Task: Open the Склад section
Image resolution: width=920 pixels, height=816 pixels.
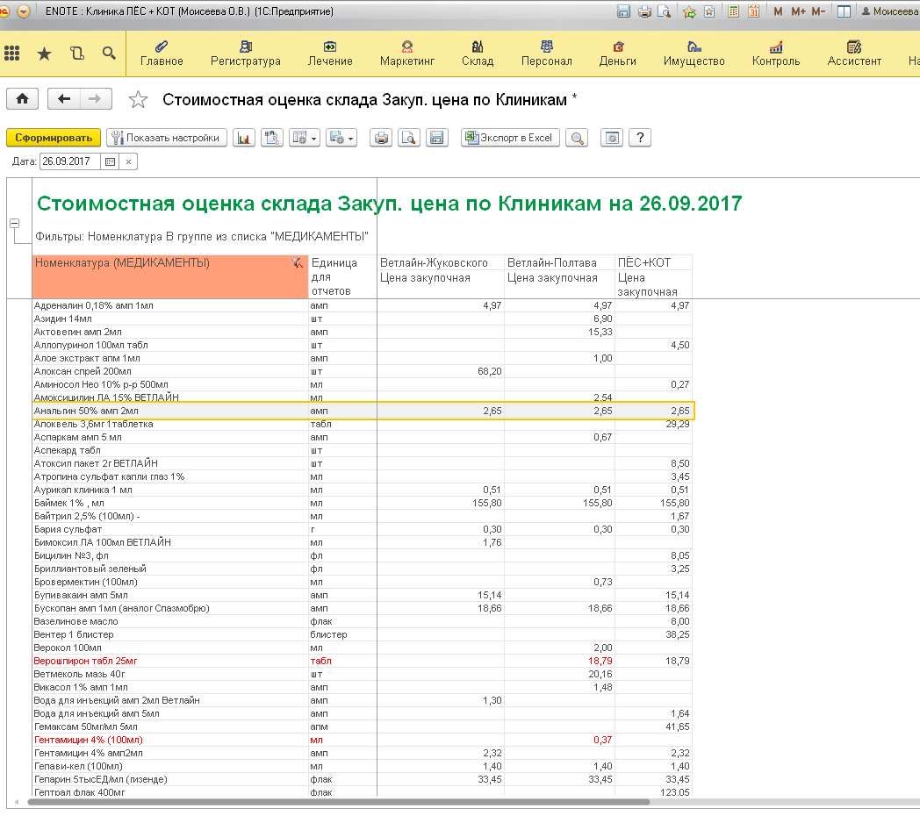Action: (x=478, y=54)
